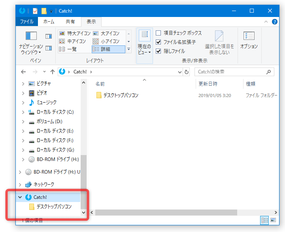Choose 詳細 layout
Screen dimensions: 285x232
[x=109, y=49]
